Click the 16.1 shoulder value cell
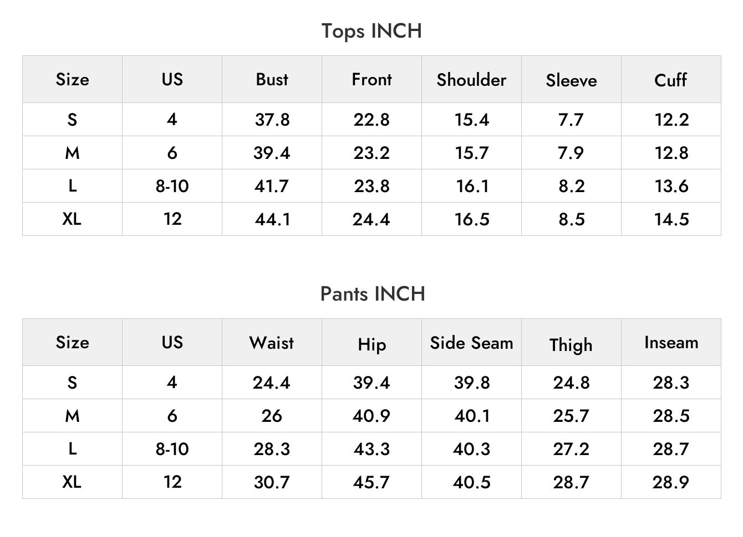This screenshot has width=743, height=537. coord(471,186)
